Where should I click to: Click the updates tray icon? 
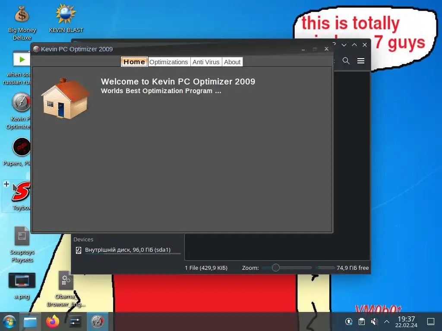tap(349, 322)
